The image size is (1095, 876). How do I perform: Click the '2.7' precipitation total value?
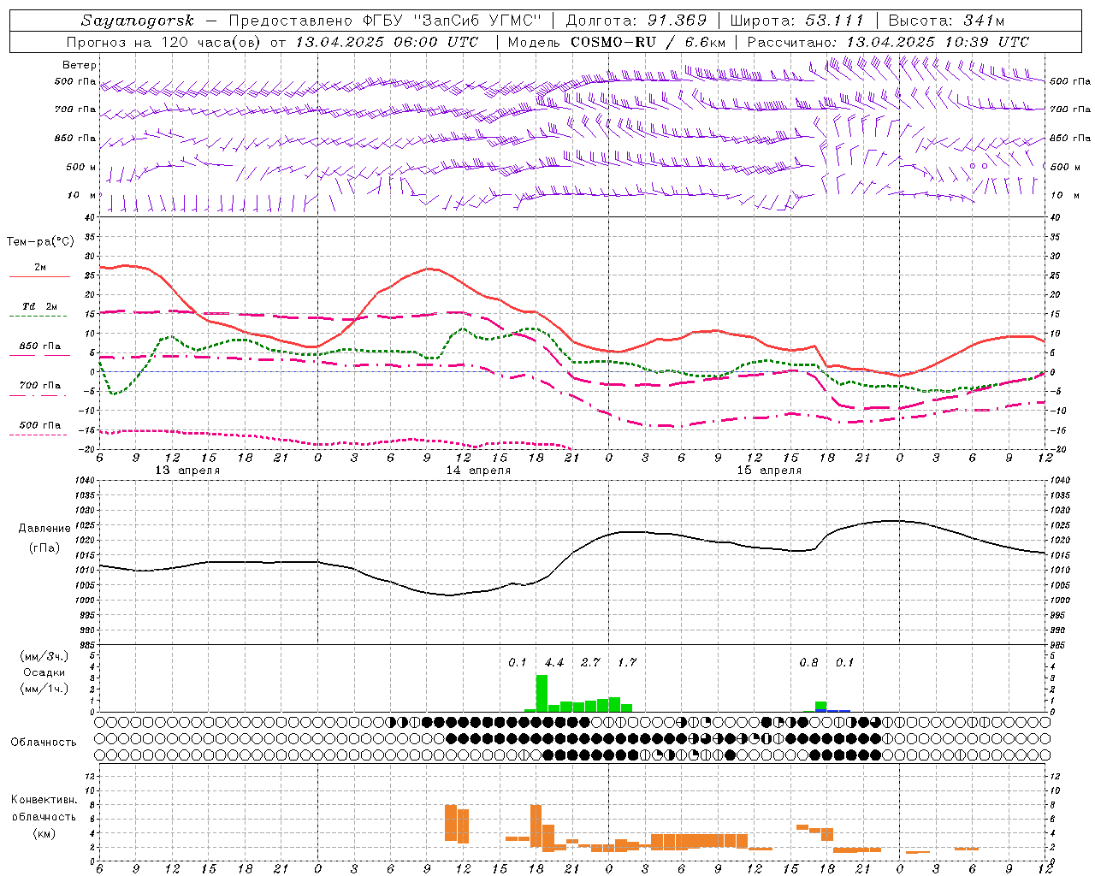pos(590,663)
